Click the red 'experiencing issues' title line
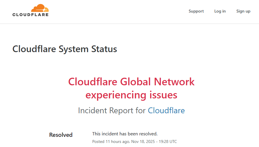This screenshot has height=147, width=259. click(131, 95)
